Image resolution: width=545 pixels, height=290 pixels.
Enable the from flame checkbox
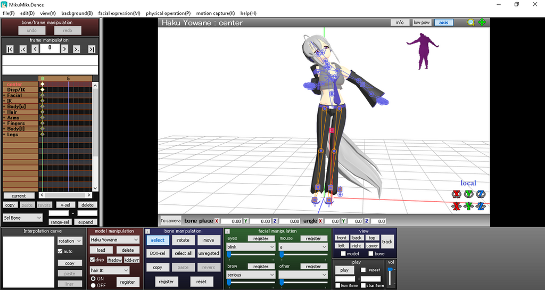pyautogui.click(x=337, y=286)
